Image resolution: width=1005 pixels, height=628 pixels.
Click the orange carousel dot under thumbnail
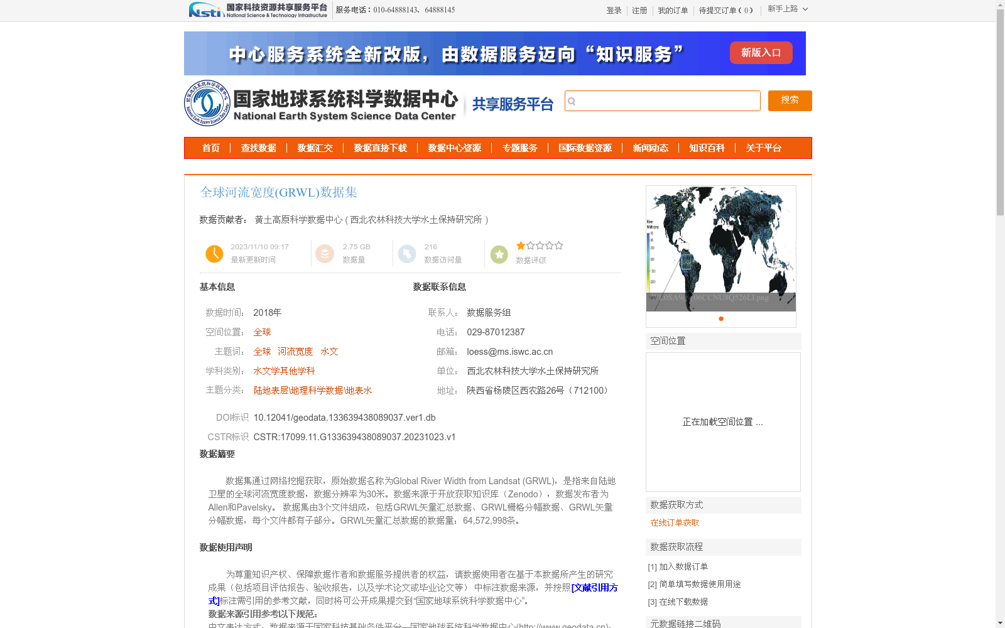coord(721,318)
